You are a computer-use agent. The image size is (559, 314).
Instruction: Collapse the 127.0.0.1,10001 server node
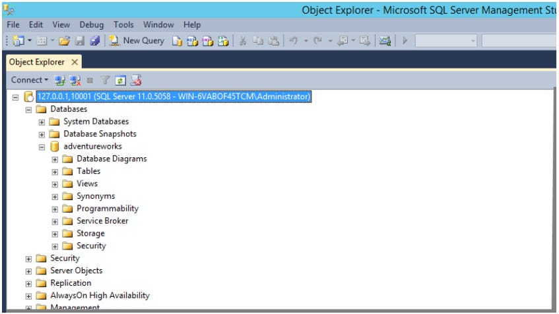point(15,97)
